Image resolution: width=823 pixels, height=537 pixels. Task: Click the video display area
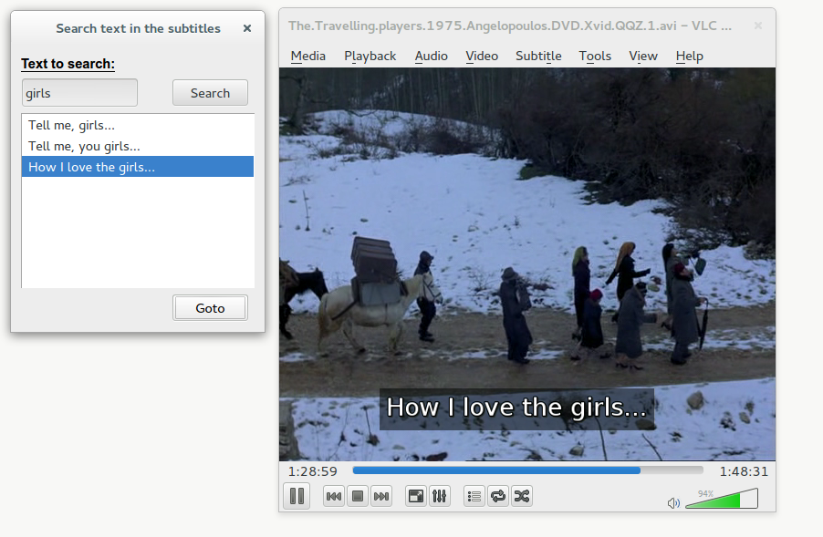click(527, 264)
